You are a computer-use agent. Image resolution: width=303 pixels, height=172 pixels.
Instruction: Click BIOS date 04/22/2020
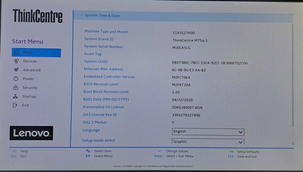182,100
